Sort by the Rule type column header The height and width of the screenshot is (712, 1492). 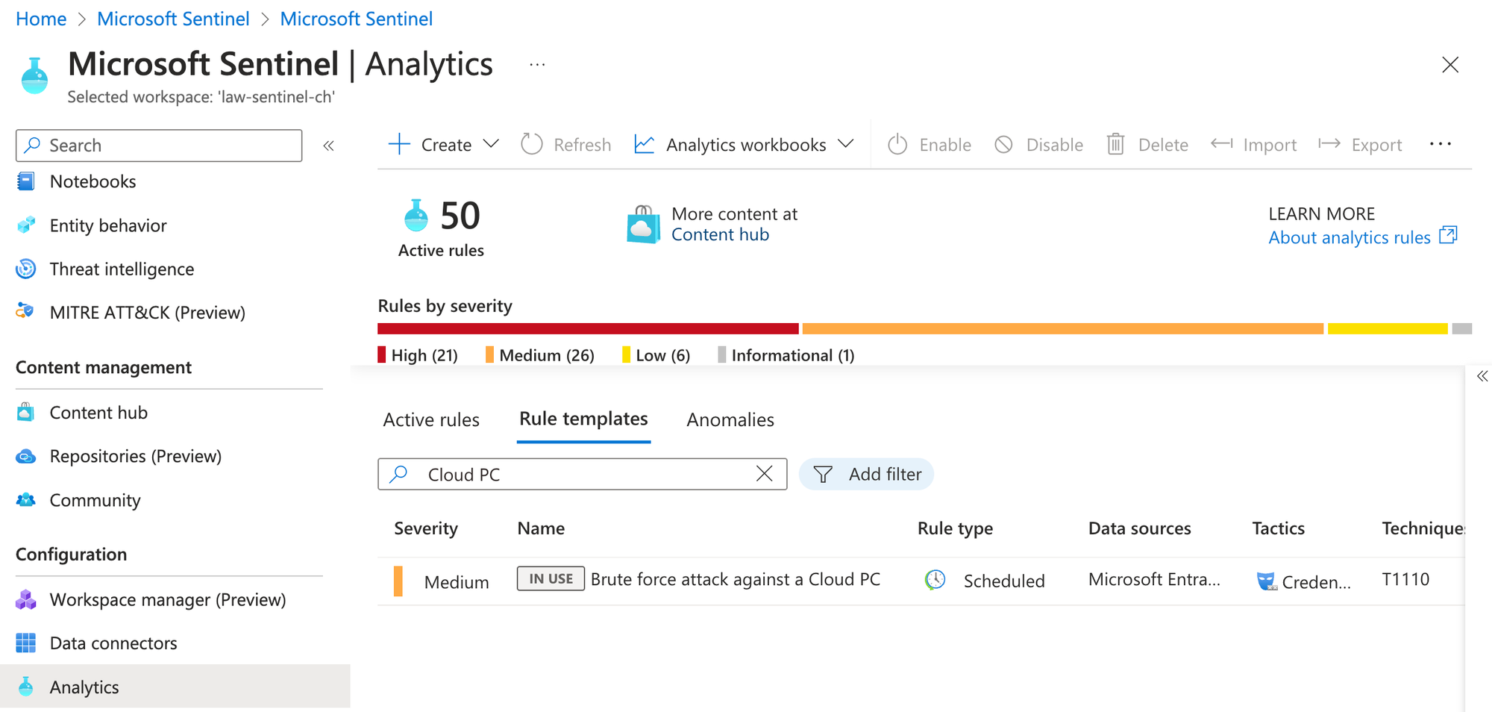point(955,528)
